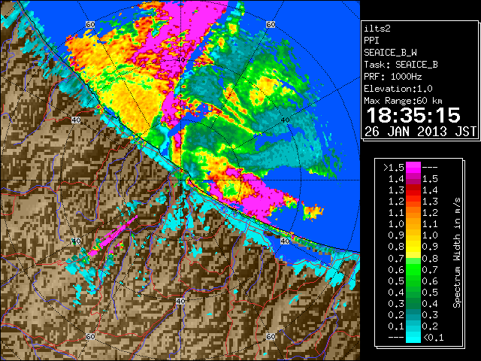This screenshot has width=481, height=361.
Task: Click the radar site name 'ilts2'
Action: 377,29
